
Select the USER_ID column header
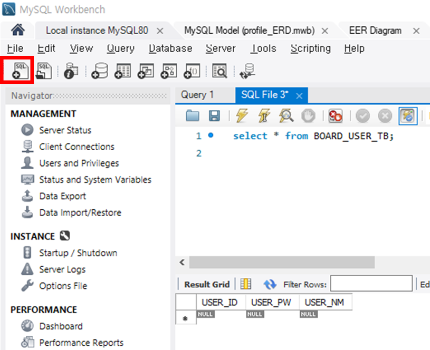point(221,303)
